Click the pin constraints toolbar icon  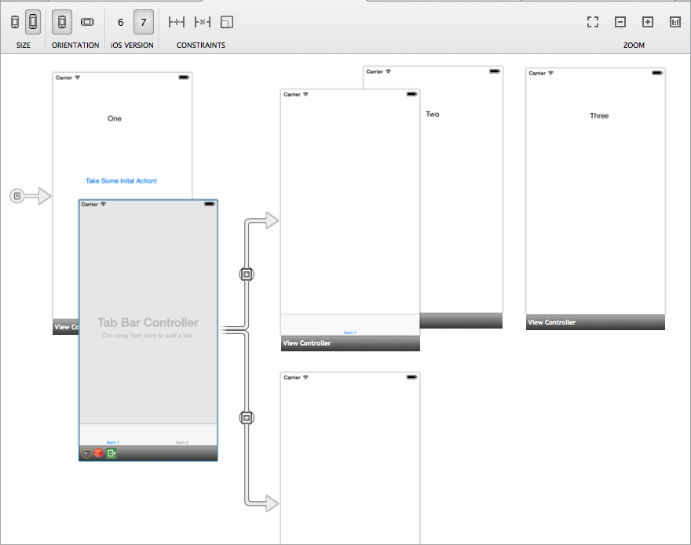point(177,22)
